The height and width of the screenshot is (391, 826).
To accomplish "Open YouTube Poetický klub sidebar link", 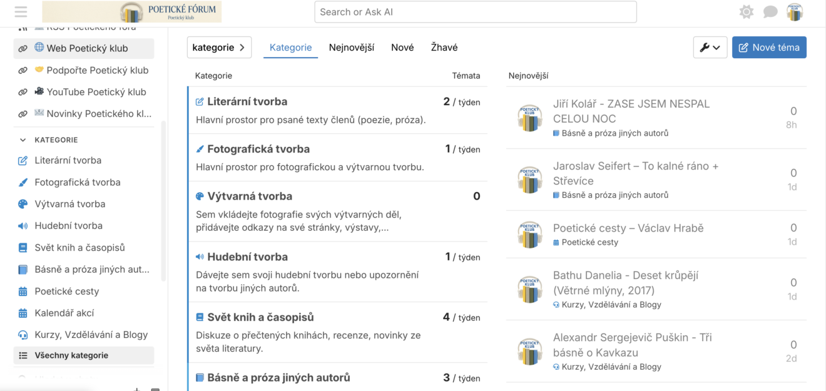I will (x=84, y=92).
